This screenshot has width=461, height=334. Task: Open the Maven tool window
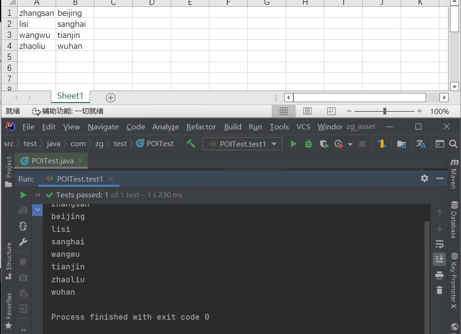454,174
